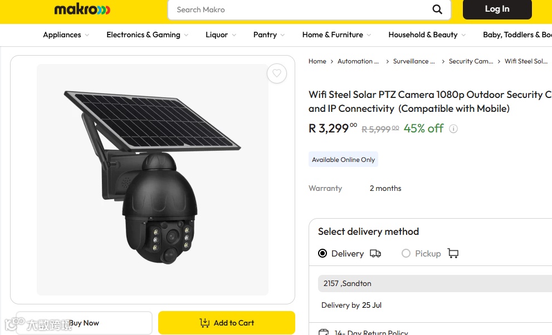Click the solar camera product image

click(153, 179)
